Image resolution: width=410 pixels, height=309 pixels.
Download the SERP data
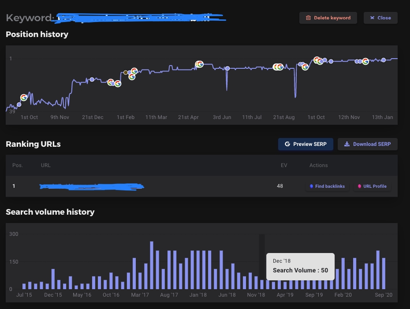click(368, 144)
